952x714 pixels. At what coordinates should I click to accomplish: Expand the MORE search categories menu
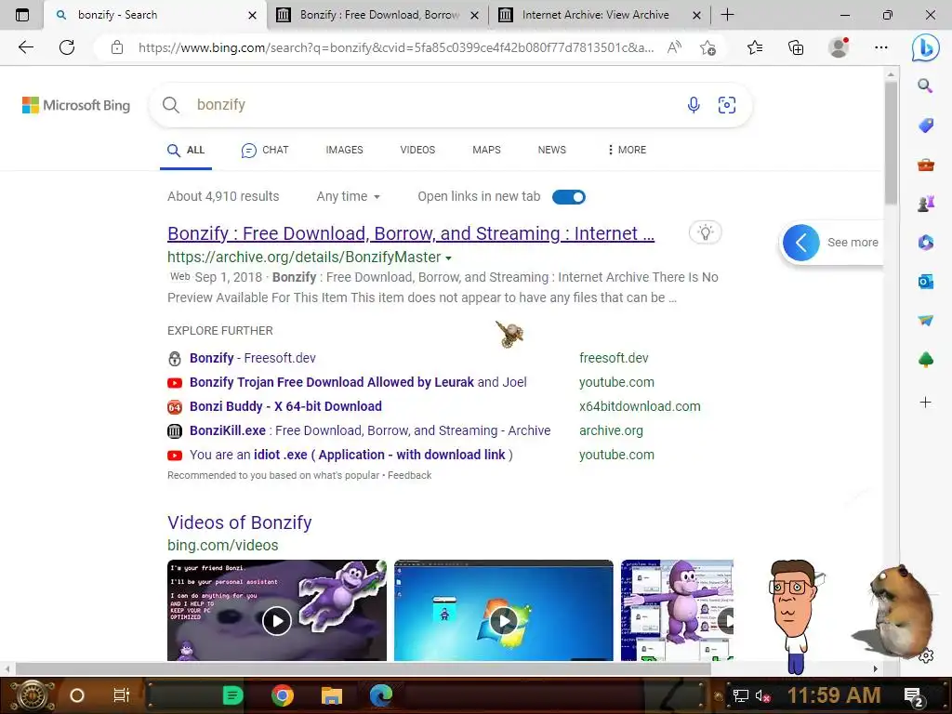pos(627,150)
